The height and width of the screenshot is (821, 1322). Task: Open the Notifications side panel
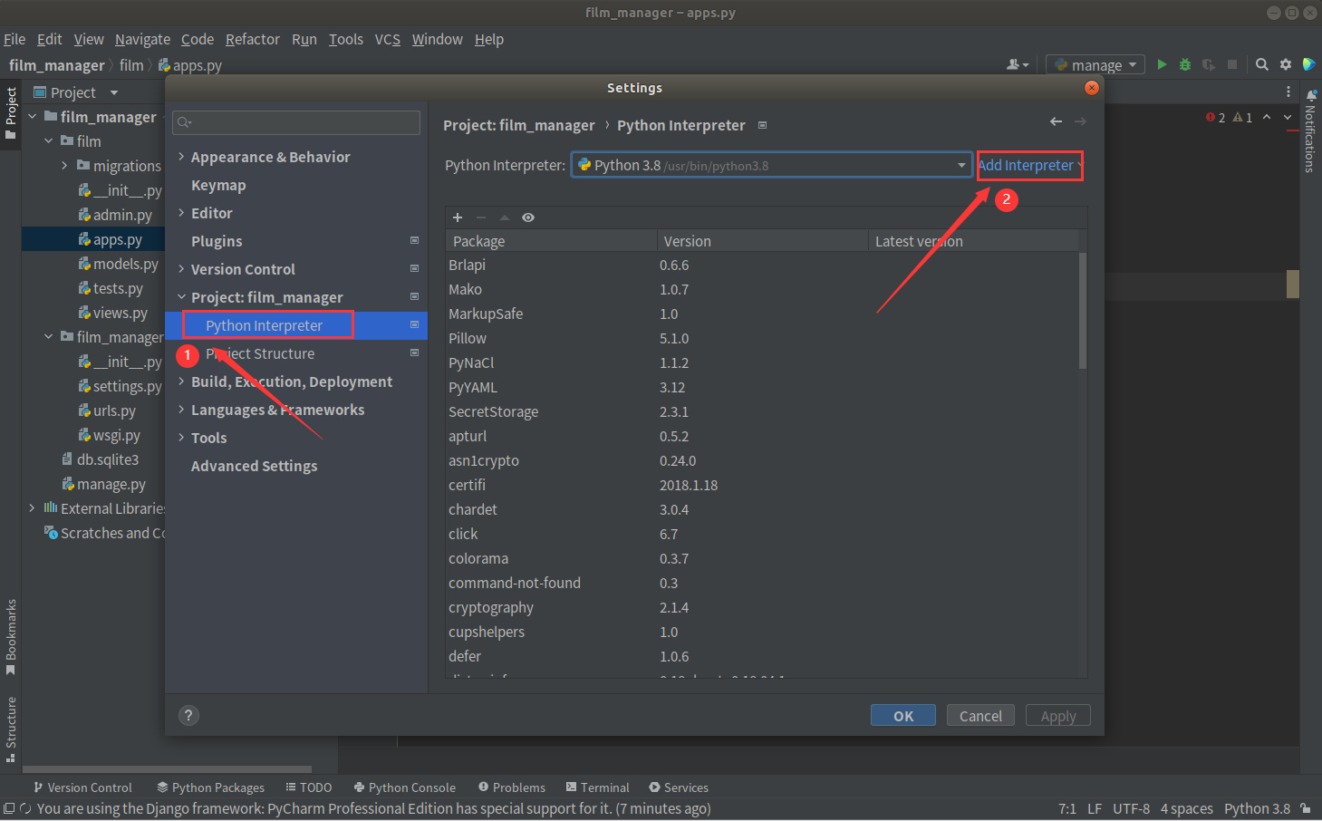1310,130
